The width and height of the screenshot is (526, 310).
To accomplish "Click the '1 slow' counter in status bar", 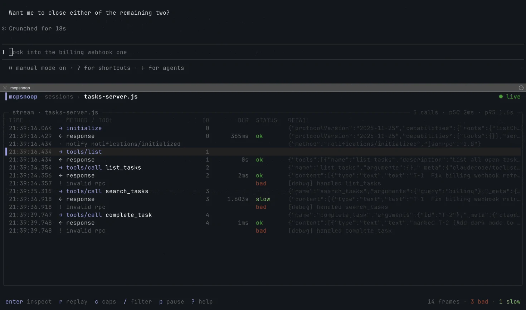I will 510,302.
